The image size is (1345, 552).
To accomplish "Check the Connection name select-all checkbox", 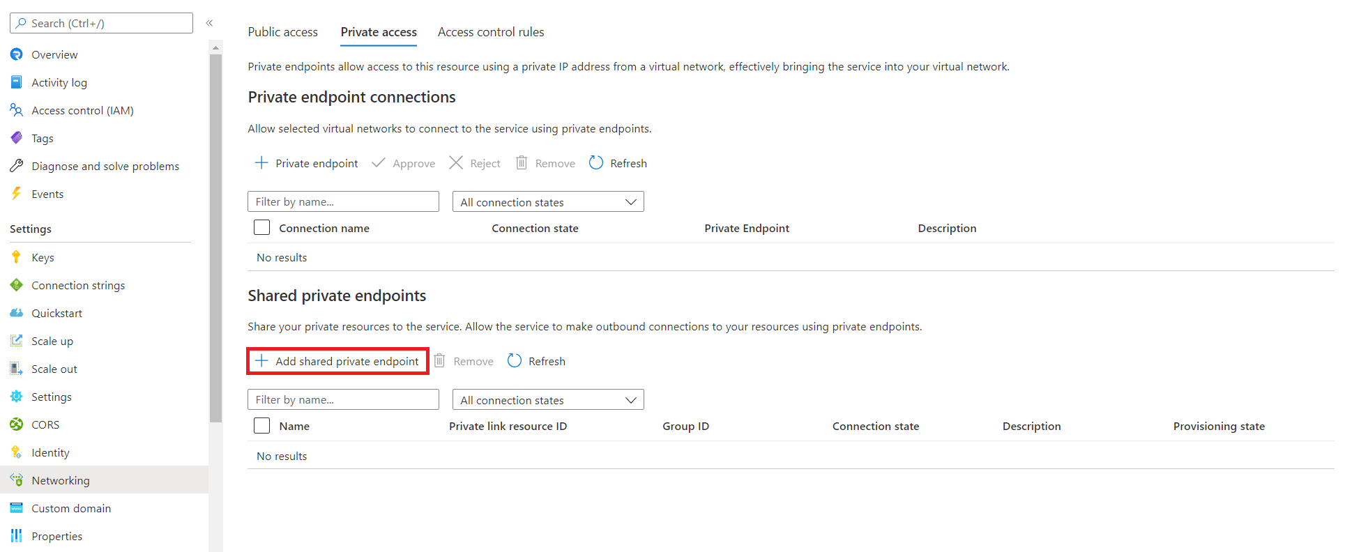I will (x=262, y=228).
